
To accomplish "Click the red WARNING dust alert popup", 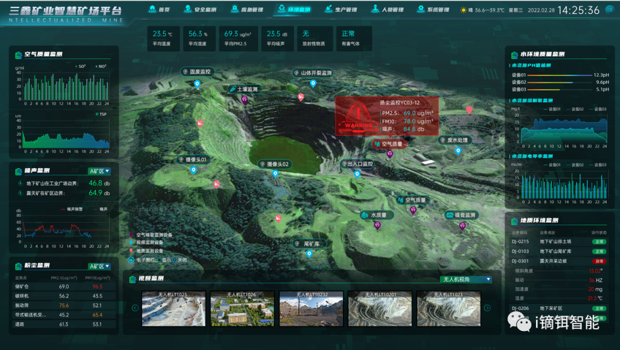I will (x=387, y=116).
